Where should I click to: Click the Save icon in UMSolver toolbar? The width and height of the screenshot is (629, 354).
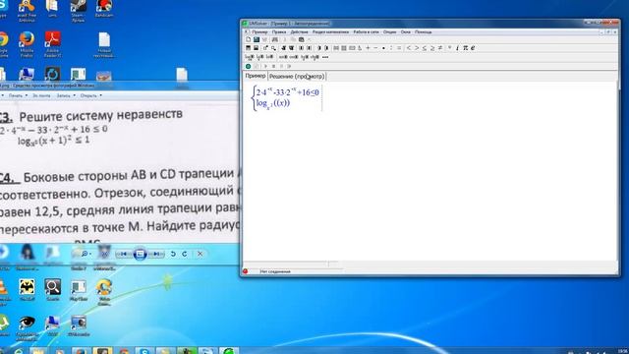[256, 39]
